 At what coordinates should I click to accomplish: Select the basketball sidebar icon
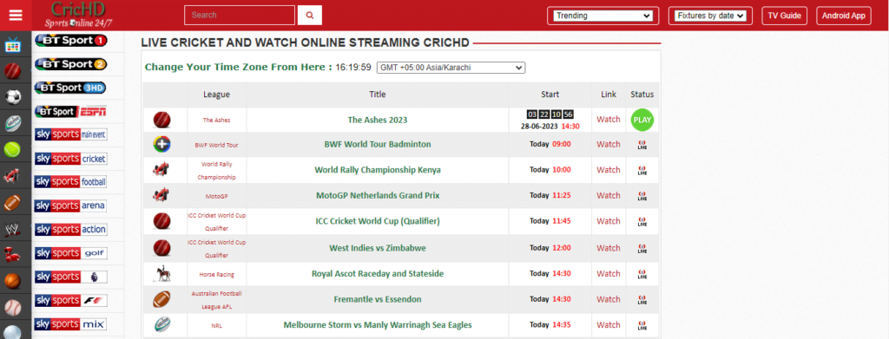(x=13, y=281)
